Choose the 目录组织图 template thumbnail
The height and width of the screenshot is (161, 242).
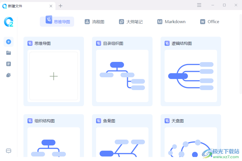122,76
